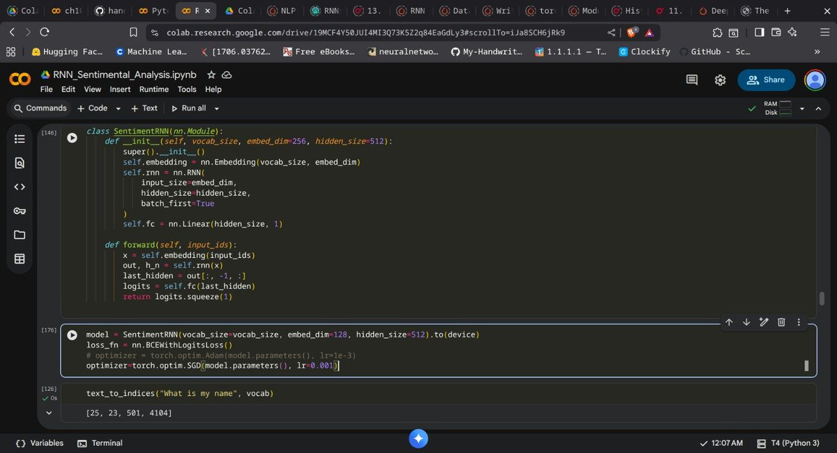Star the RNN_Sentimental_Analysis notebook
Image resolution: width=837 pixels, height=453 pixels.
(x=211, y=75)
